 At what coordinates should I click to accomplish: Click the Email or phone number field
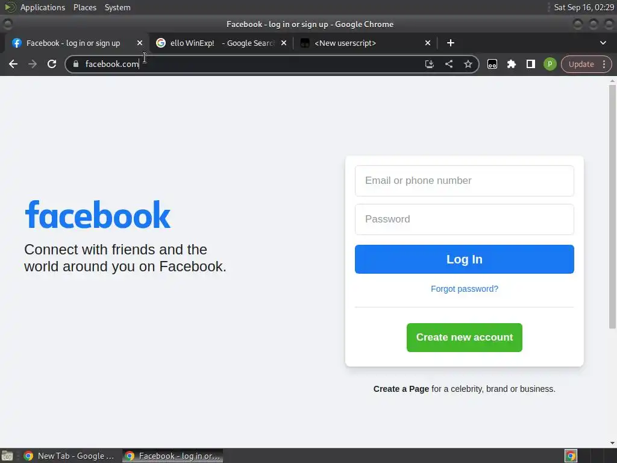[465, 181]
